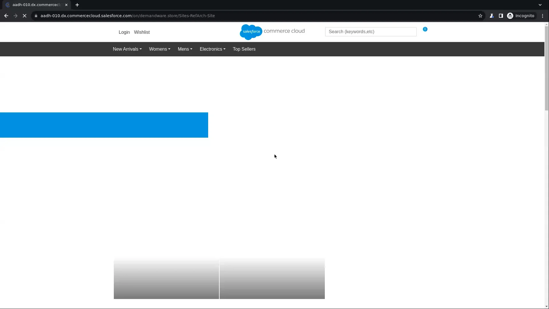
Task: Open the Electronics dropdown menu
Action: point(212,49)
